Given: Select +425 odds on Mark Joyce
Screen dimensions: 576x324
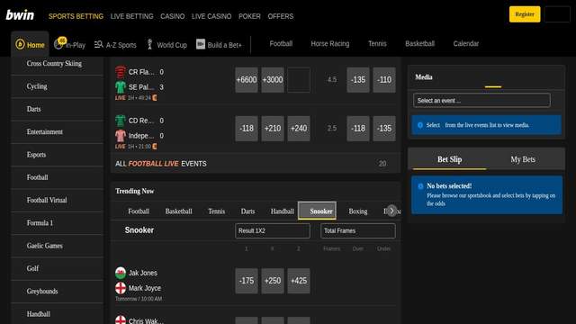Looking at the screenshot, I should tap(299, 281).
